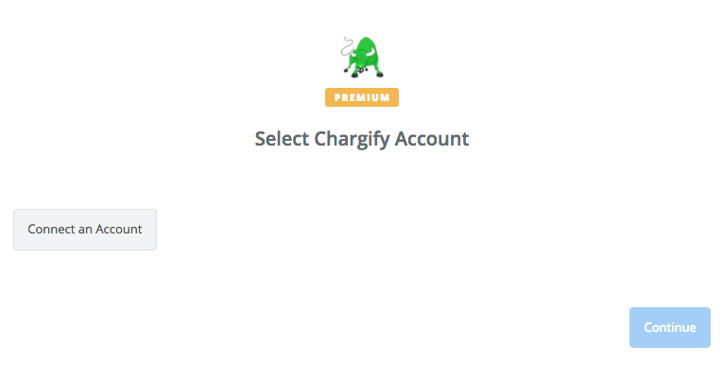Screen dimensions: 723x379
Task: Select the orange PREMIUM badge
Action: click(x=362, y=97)
